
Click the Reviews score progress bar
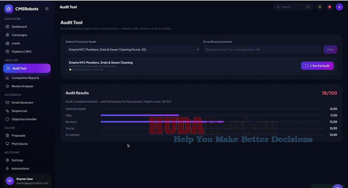click(212, 122)
